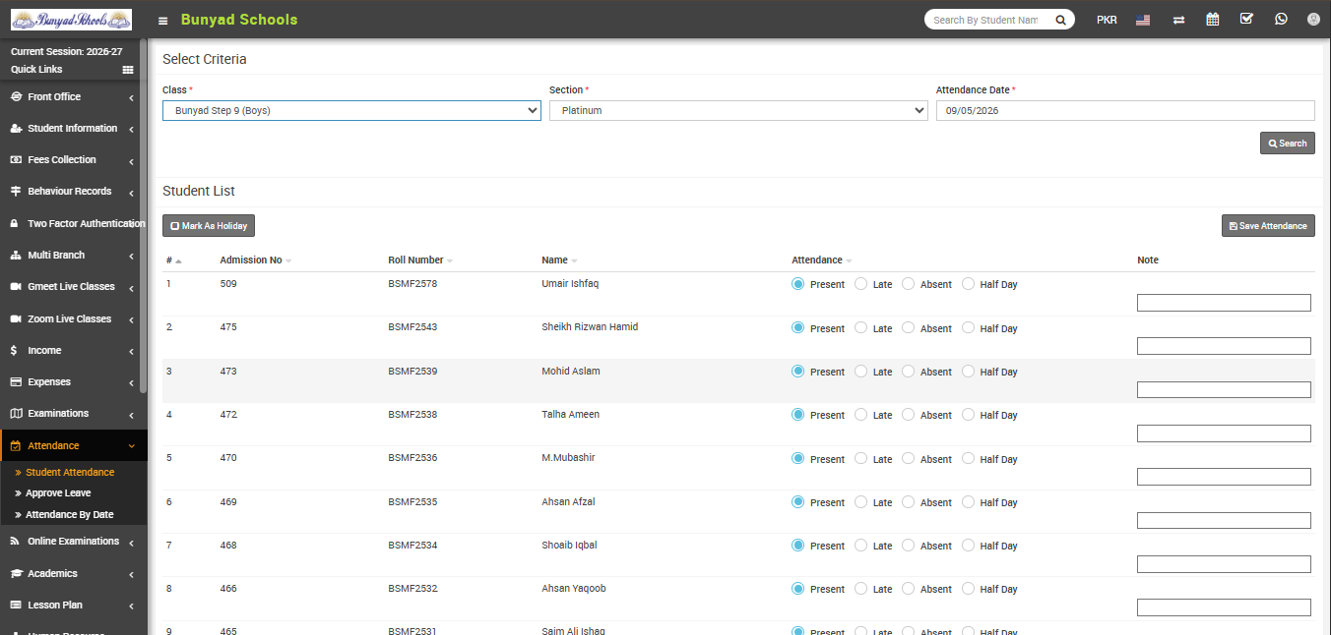Viewport: 1331px width, 635px height.
Task: Open the Academics menu item
Action: (x=74, y=574)
